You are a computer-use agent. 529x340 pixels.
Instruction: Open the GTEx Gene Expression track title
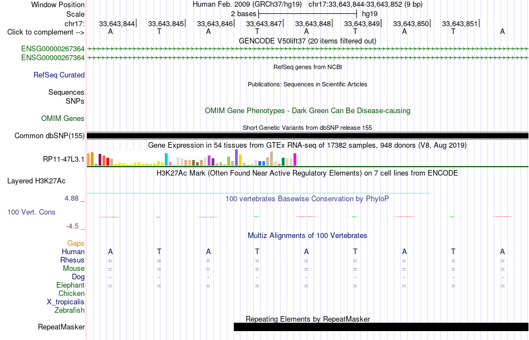click(x=307, y=145)
